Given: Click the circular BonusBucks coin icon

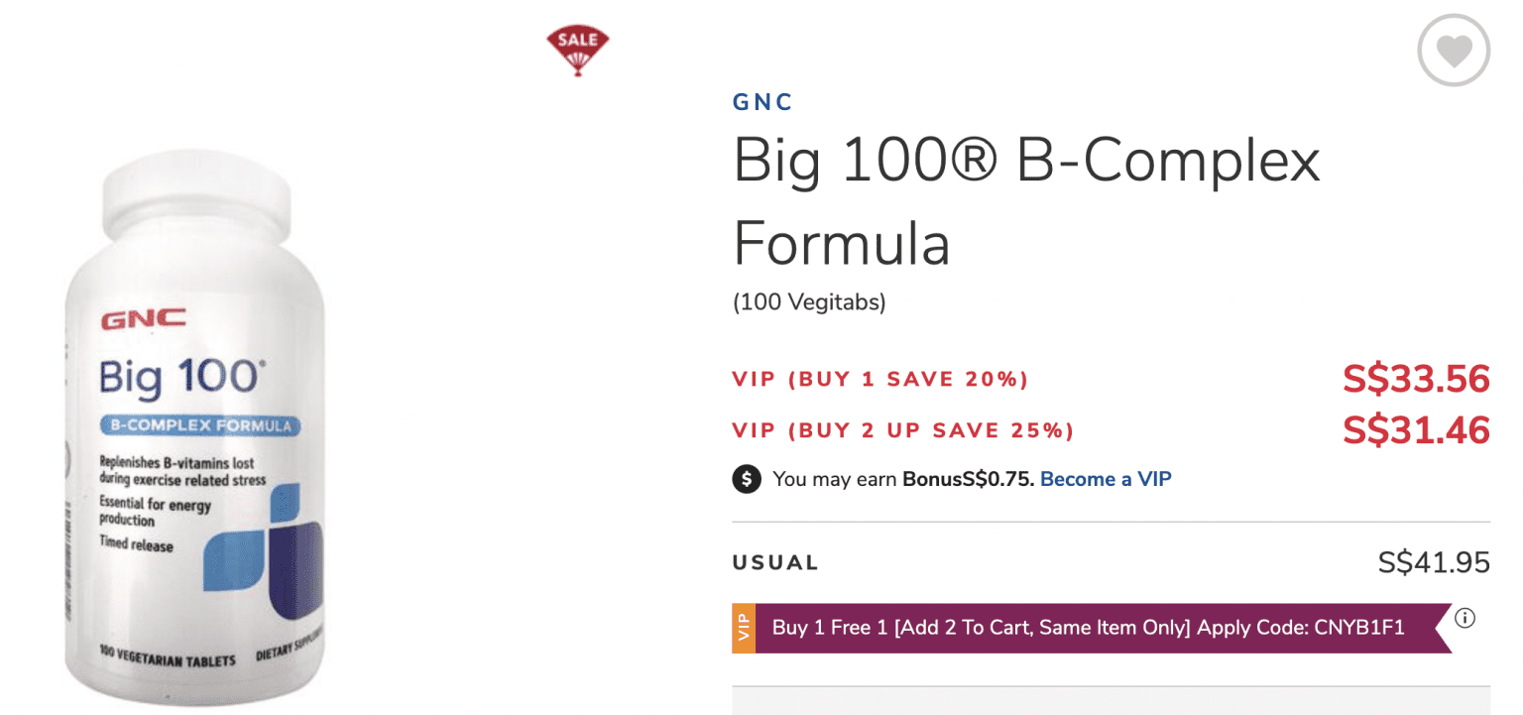Looking at the screenshot, I should click(746, 479).
